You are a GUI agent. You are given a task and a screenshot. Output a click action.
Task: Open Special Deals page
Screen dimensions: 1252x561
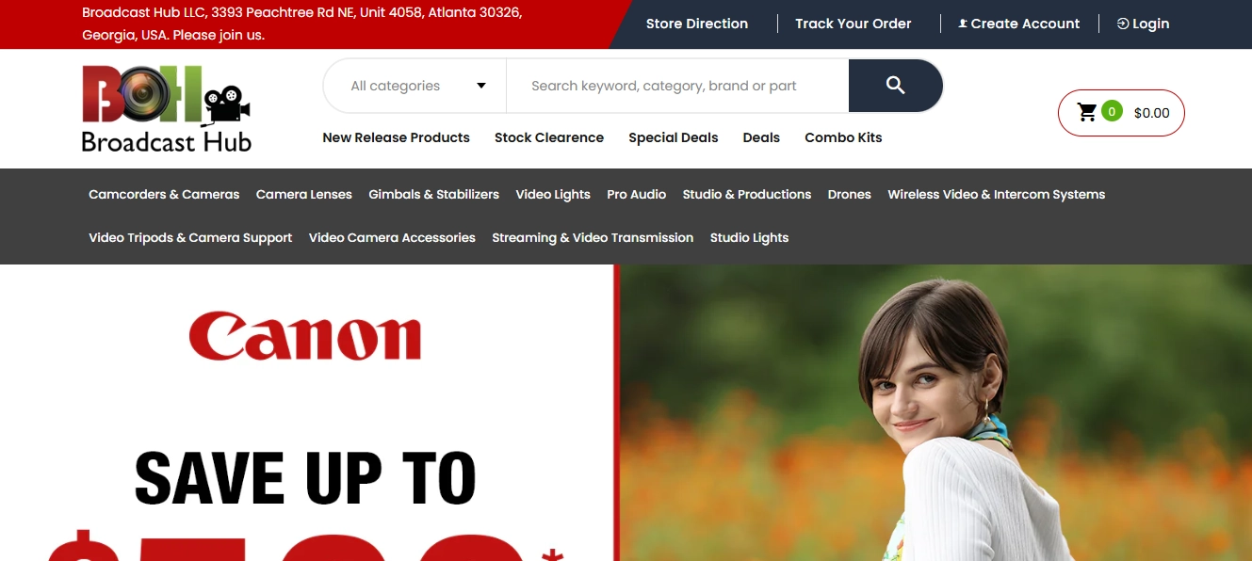pyautogui.click(x=673, y=137)
